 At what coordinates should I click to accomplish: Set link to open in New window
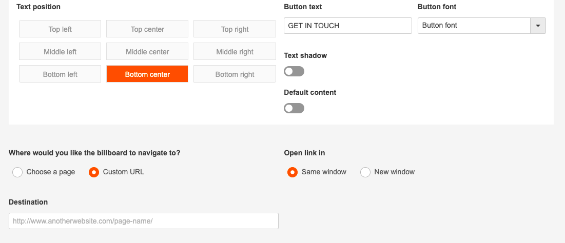pyautogui.click(x=365, y=172)
